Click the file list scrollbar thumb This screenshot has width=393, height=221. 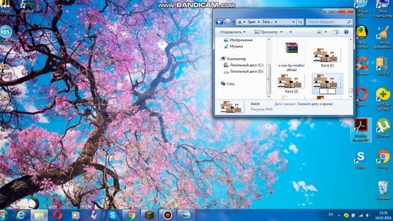(351, 90)
